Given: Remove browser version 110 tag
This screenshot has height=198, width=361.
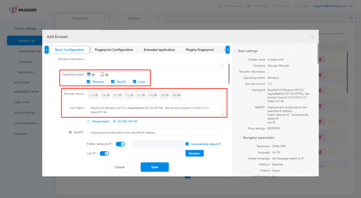Looking at the screenshot, I should pos(155,95).
